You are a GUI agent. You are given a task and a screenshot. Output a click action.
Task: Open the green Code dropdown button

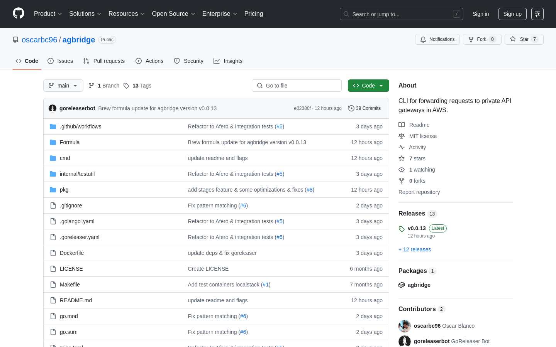click(x=368, y=86)
